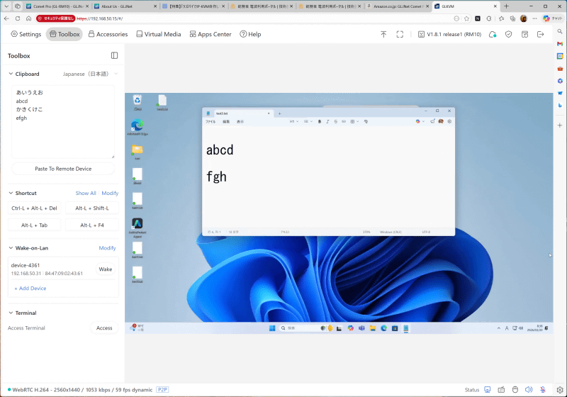Viewport: 567px width, 397px height.
Task: Open a new browser tab with the plus button
Action: (506, 6)
